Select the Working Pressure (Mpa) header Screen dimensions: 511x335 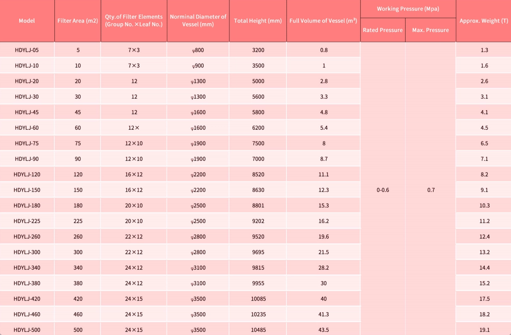click(408, 8)
